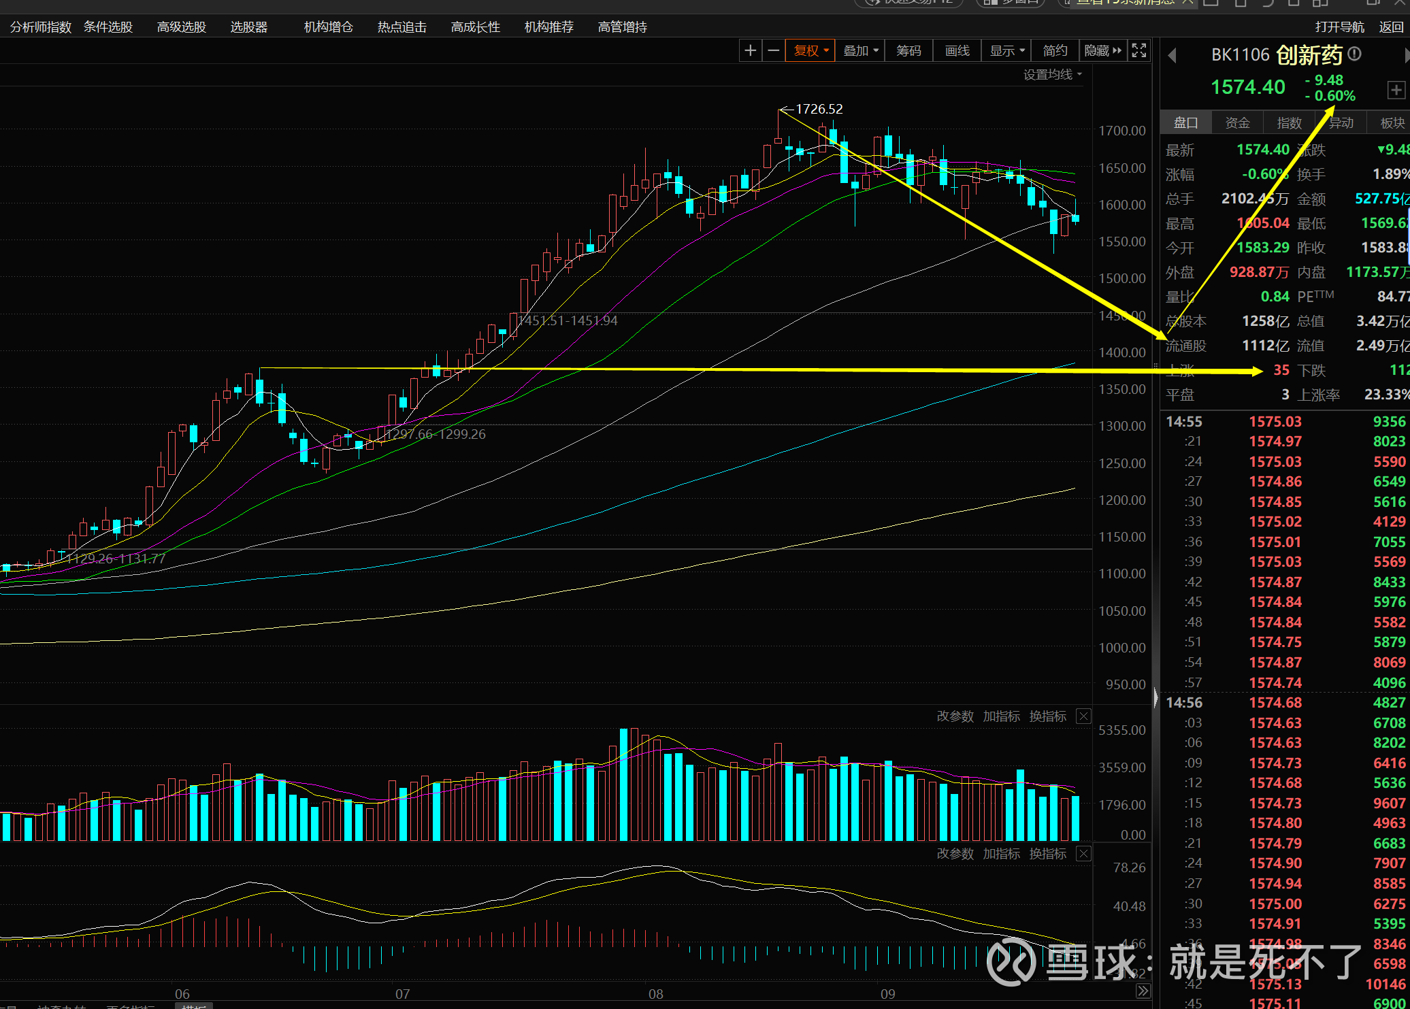The height and width of the screenshot is (1009, 1410).
Task: Toggle fullscreen chart icon
Action: (1138, 51)
